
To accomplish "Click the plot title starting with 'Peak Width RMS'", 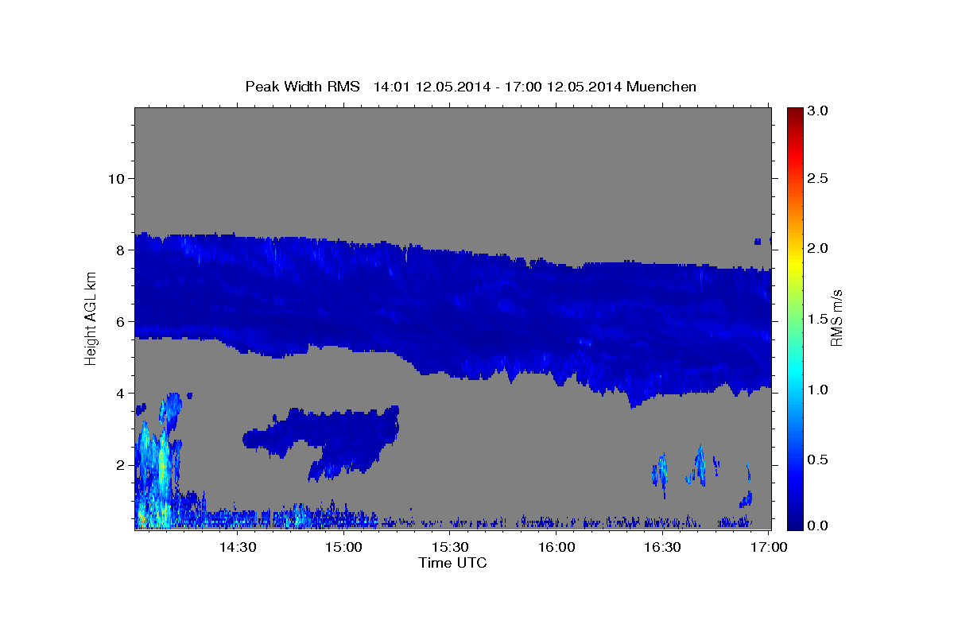I will 471,87.
